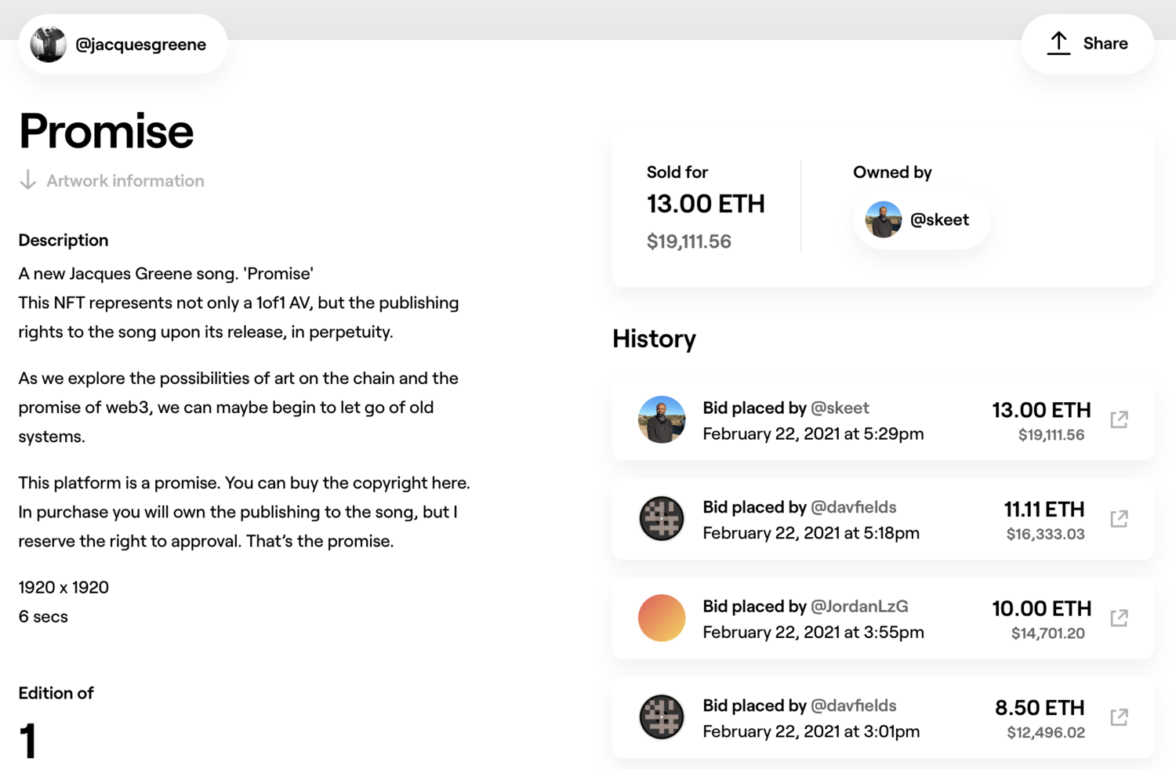1176x769 pixels.
Task: Open @davfields from the 11.11 ETH bid
Action: (853, 507)
